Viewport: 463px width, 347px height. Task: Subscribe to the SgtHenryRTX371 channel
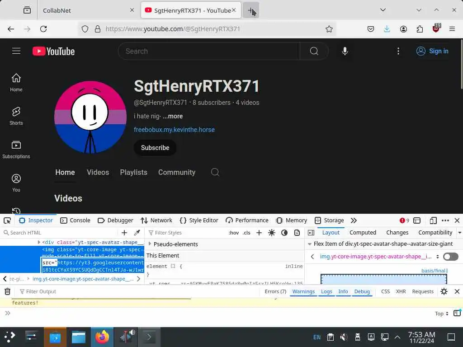pyautogui.click(x=155, y=148)
